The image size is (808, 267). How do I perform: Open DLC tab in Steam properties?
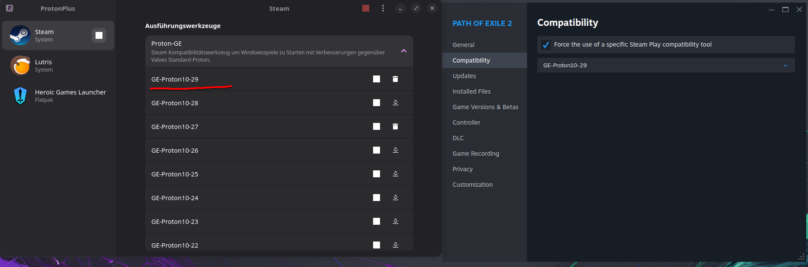coord(458,138)
